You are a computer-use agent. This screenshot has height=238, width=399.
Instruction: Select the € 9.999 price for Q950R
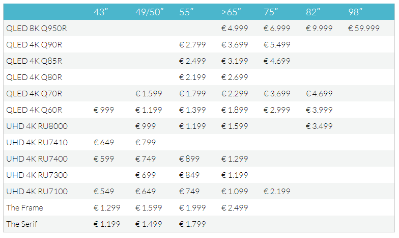point(319,29)
